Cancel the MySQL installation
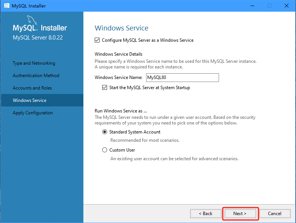296x223 pixels. [275, 214]
